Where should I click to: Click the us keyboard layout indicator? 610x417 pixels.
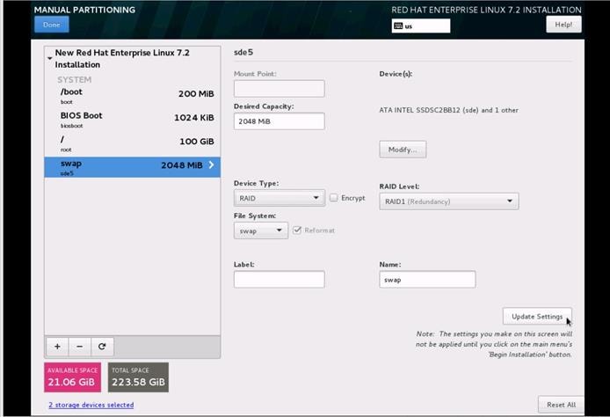pyautogui.click(x=421, y=26)
